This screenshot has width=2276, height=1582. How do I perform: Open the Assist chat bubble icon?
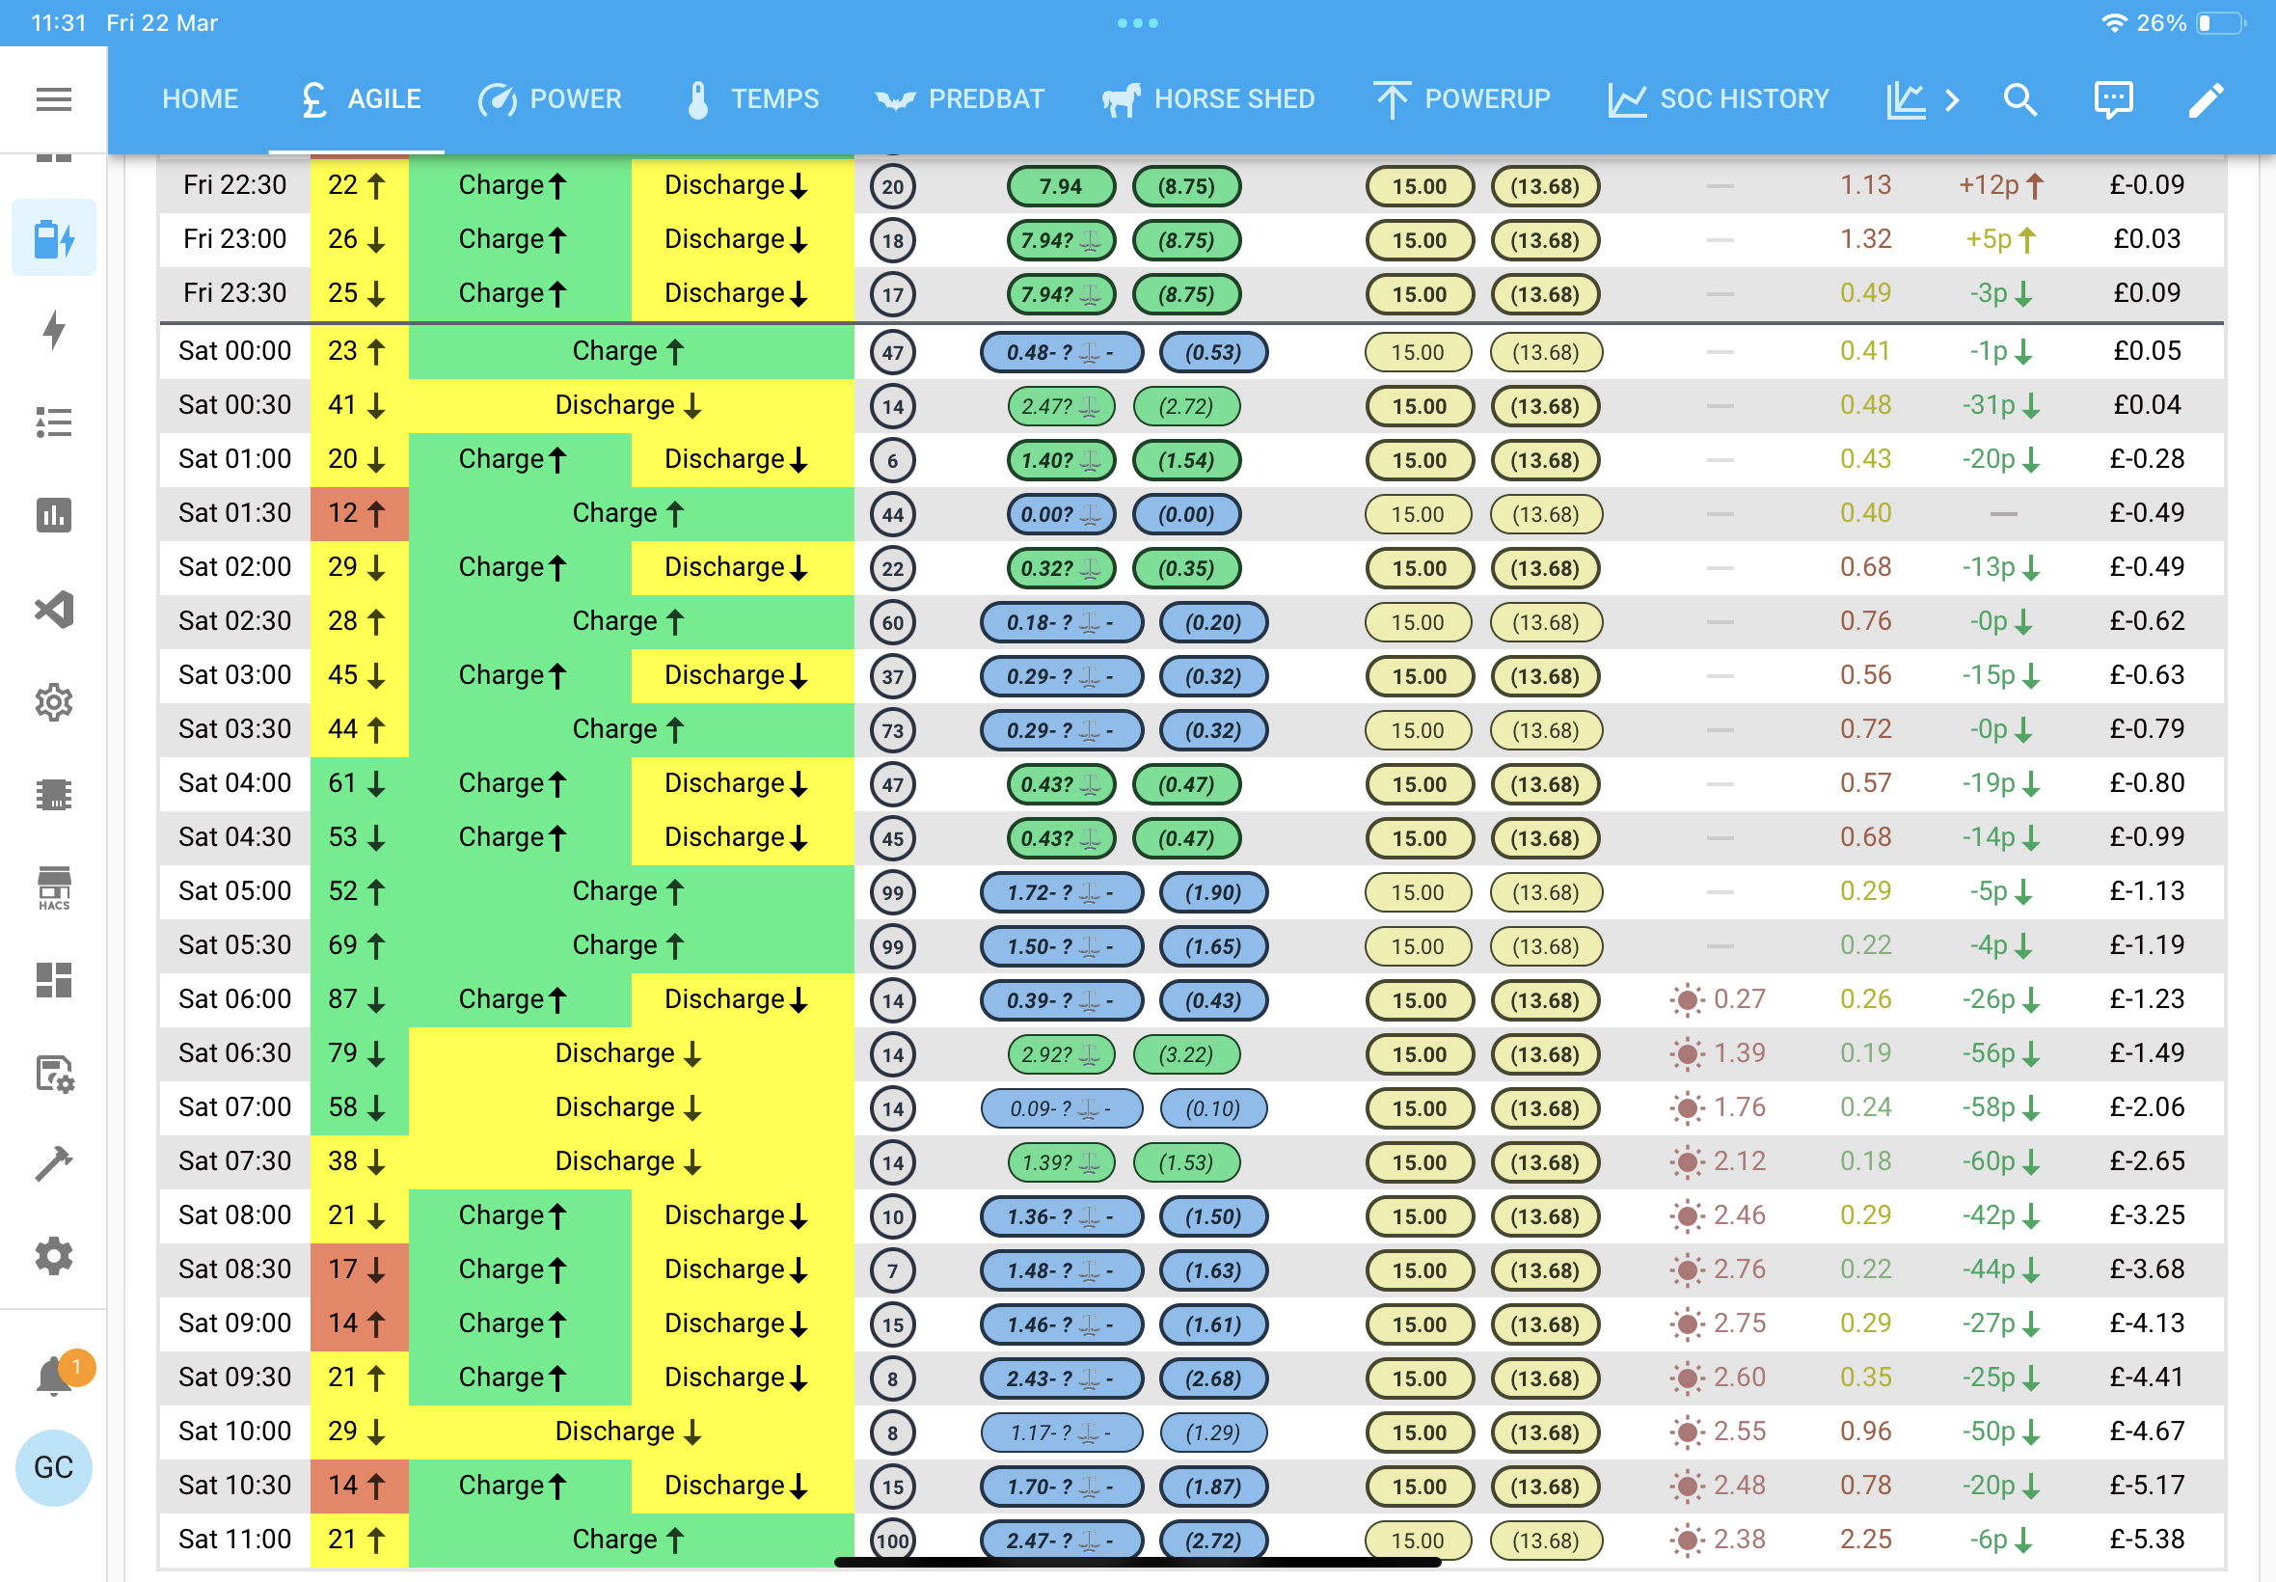point(2112,99)
